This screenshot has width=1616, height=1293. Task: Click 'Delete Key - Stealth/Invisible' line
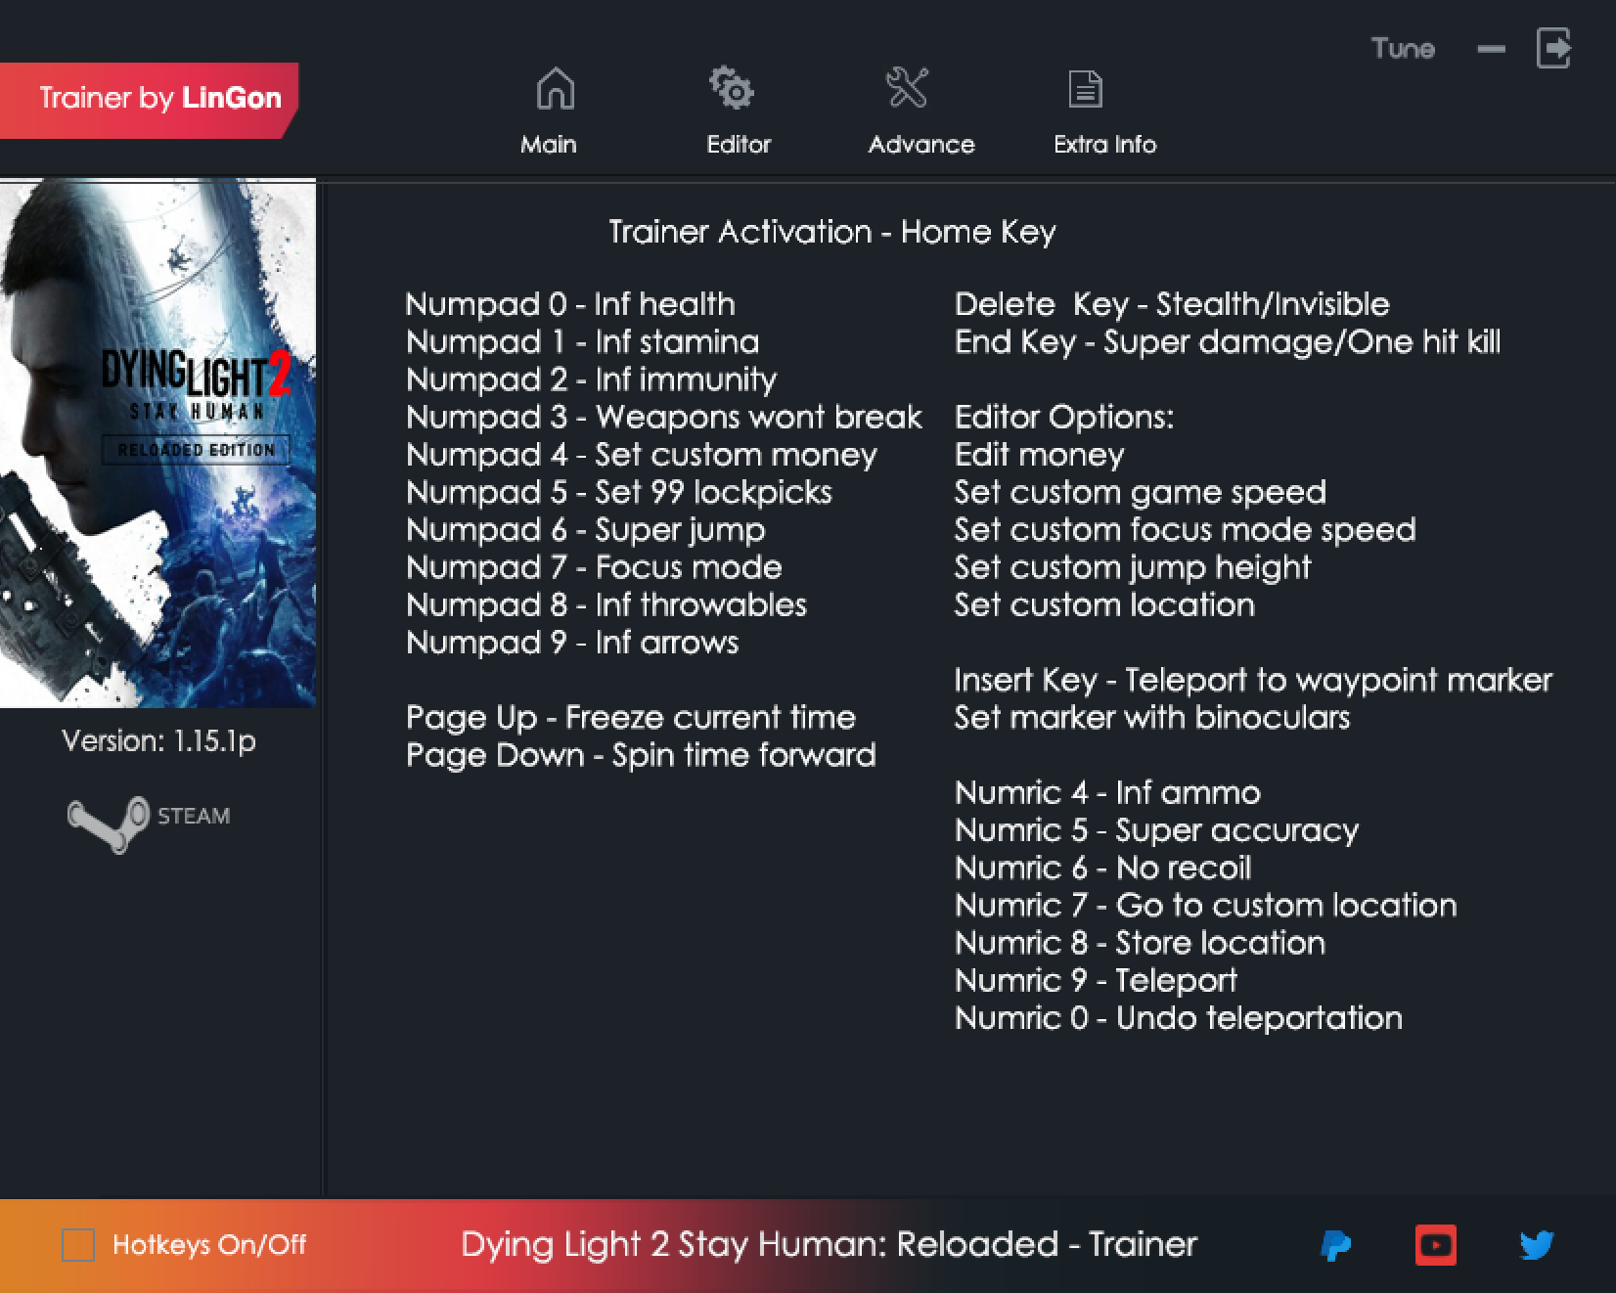click(x=1172, y=304)
